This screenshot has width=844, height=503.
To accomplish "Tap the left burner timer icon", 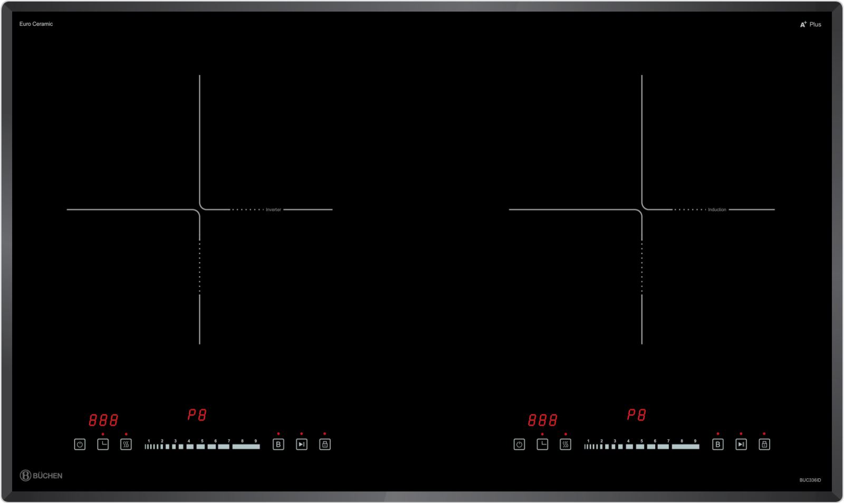I will click(x=103, y=445).
